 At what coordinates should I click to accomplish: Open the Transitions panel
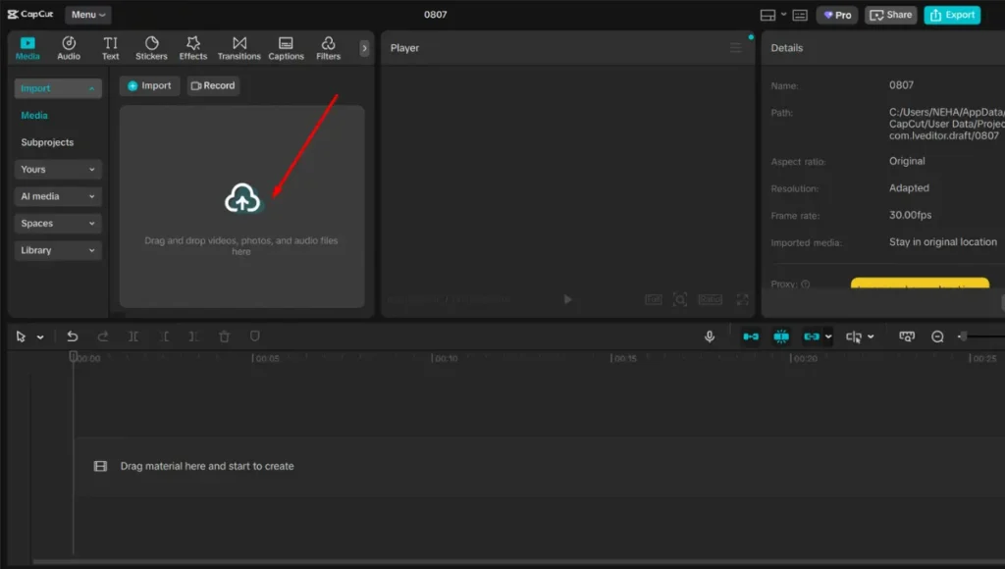pos(239,48)
